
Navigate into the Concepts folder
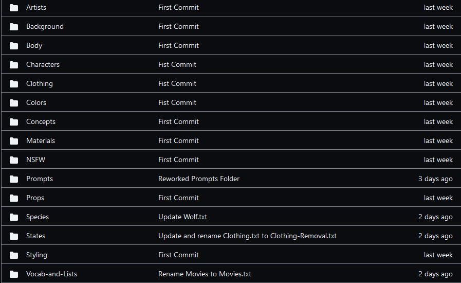41,121
